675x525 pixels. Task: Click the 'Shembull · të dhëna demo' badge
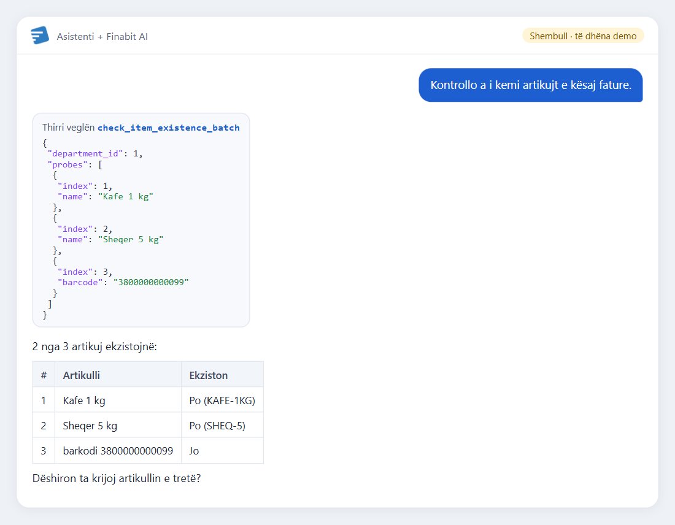(x=583, y=36)
